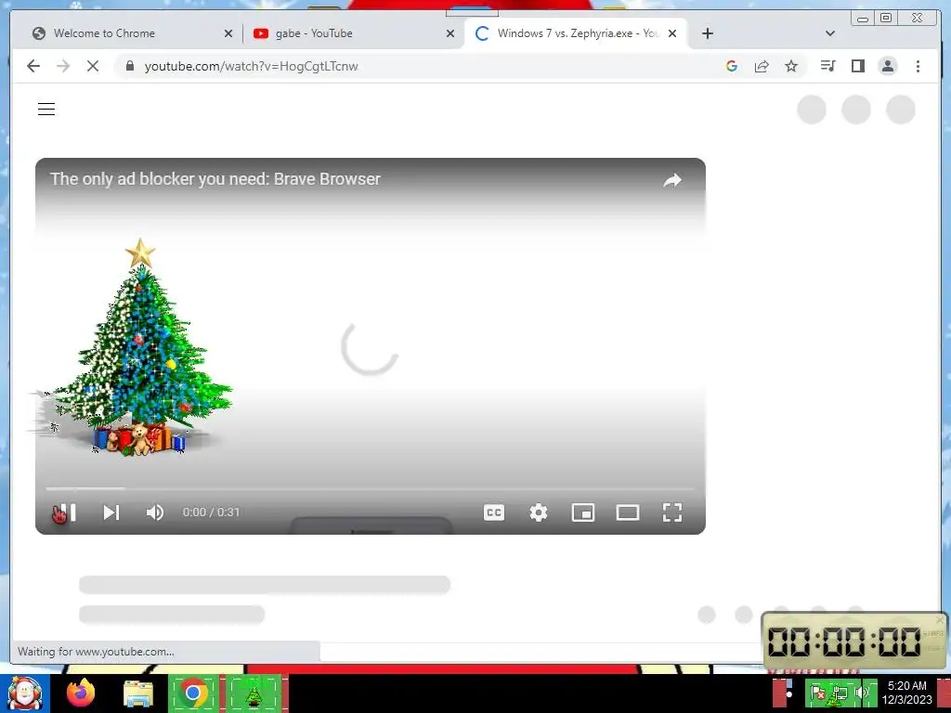Viewport: 951px width, 713px height.
Task: Open the ad title Brave Browser link
Action: tap(215, 179)
